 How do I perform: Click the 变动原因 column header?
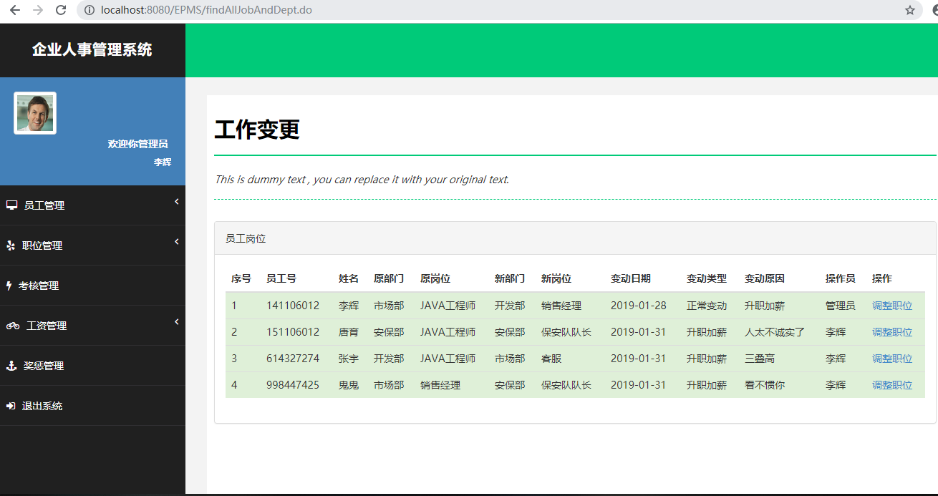coord(765,278)
